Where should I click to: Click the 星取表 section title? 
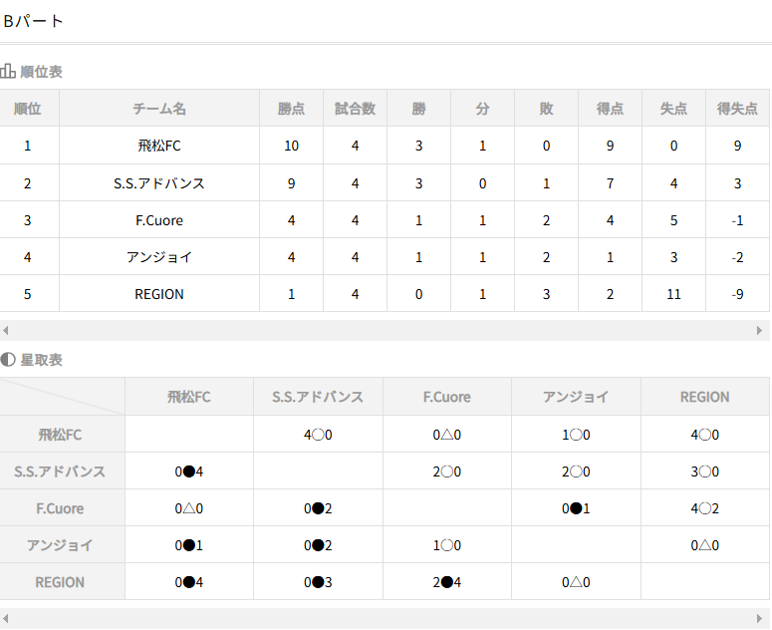pyautogui.click(x=42, y=360)
